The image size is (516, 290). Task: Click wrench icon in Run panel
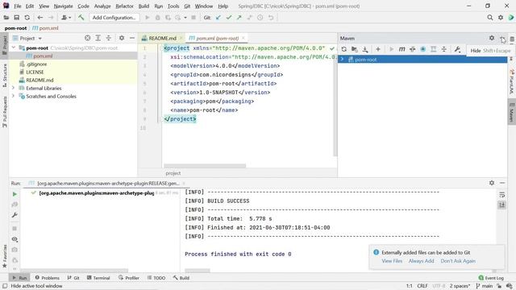[15, 215]
